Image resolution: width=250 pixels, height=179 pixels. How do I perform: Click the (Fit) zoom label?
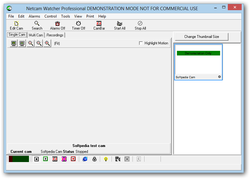pyautogui.click(x=57, y=43)
